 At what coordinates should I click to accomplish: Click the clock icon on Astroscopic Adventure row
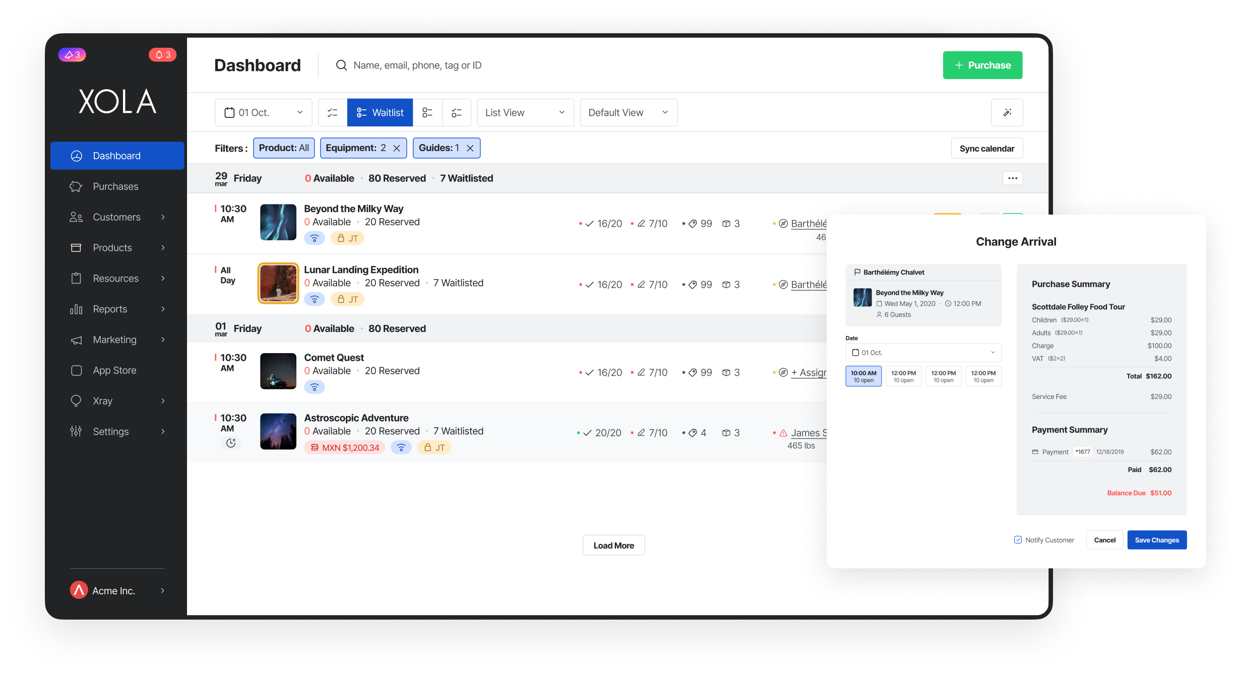click(231, 443)
